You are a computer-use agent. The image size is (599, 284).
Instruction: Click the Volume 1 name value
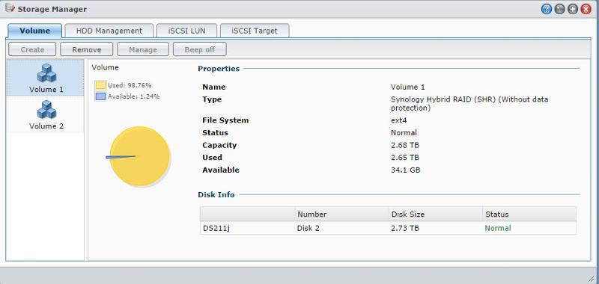click(x=407, y=87)
